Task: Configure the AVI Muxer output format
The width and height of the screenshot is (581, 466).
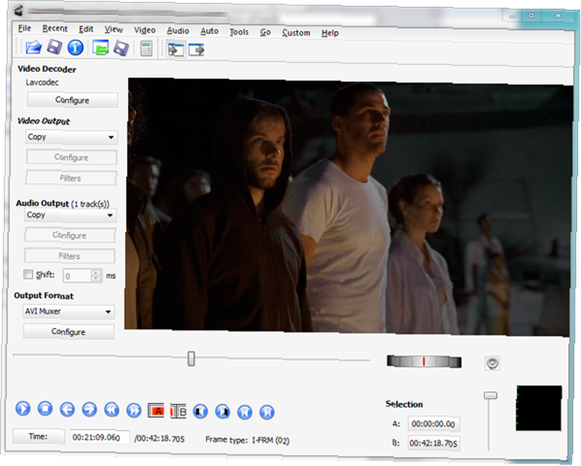Action: coord(69,332)
